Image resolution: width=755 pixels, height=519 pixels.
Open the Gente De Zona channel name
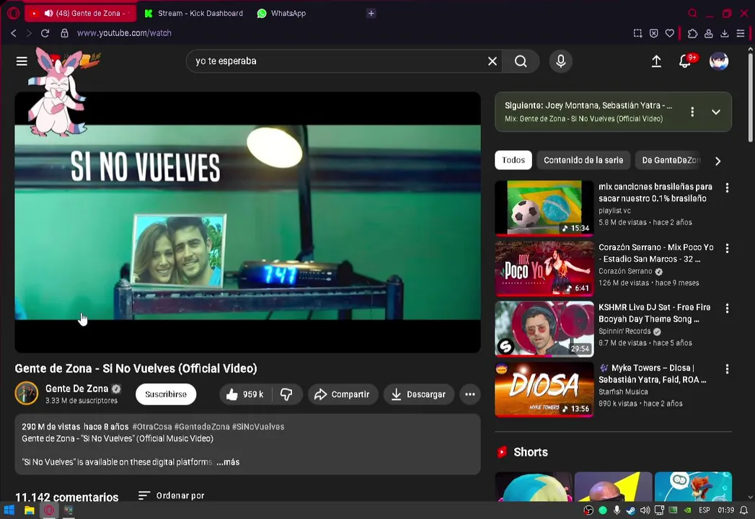[x=76, y=389]
